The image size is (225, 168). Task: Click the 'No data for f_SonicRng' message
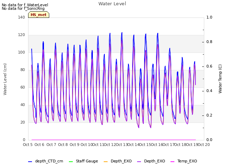pos(23,8)
